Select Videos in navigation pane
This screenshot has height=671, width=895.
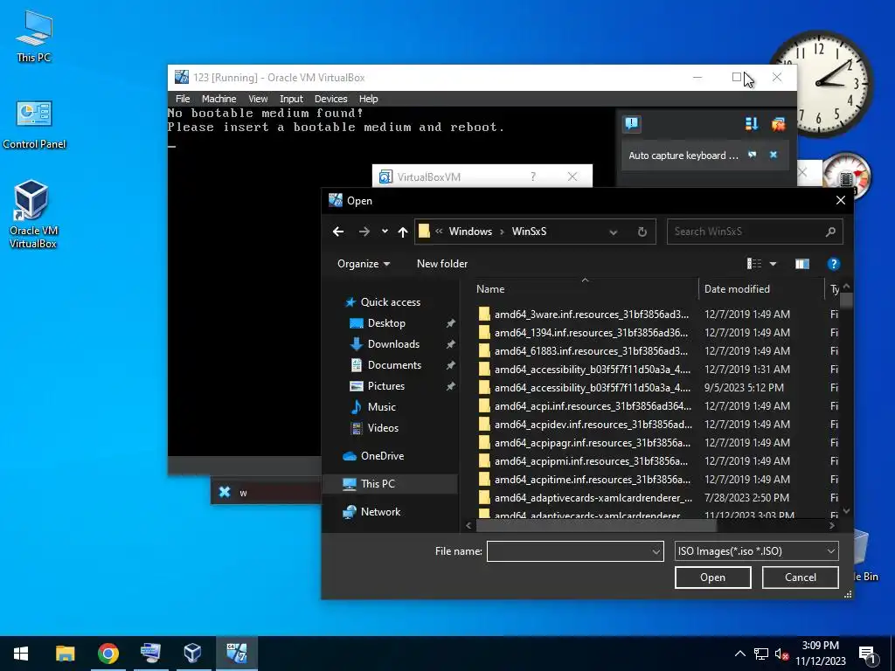pyautogui.click(x=383, y=428)
